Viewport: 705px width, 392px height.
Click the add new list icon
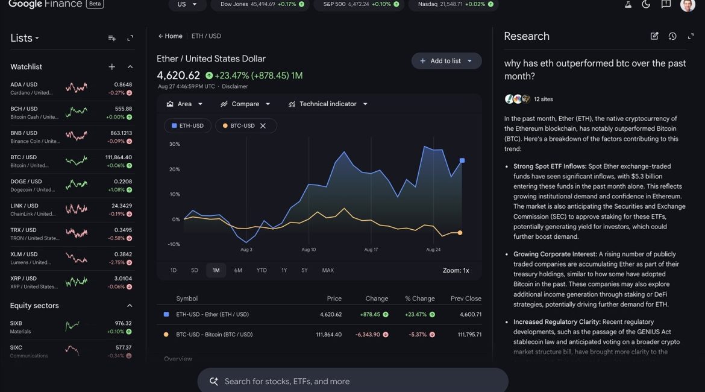112,38
